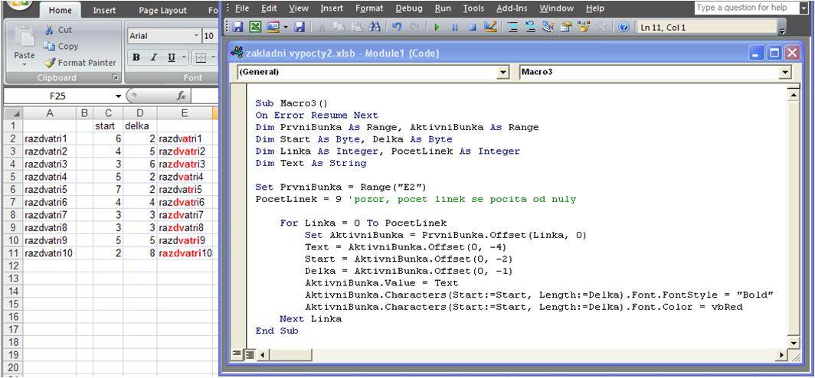This screenshot has width=815, height=378.
Task: Open the Add-Ins menu
Action: (512, 8)
